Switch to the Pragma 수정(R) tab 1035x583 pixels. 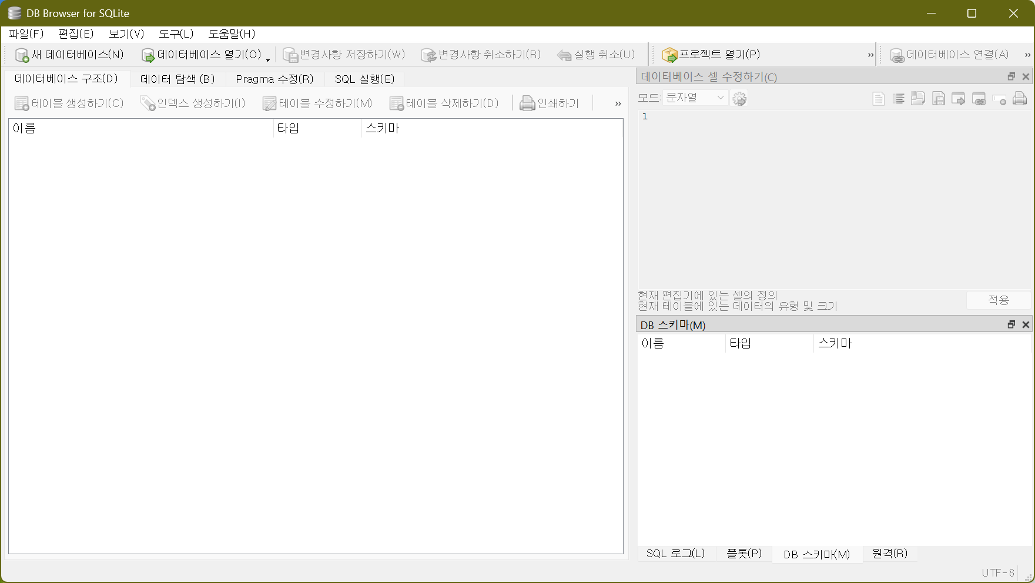pos(274,79)
